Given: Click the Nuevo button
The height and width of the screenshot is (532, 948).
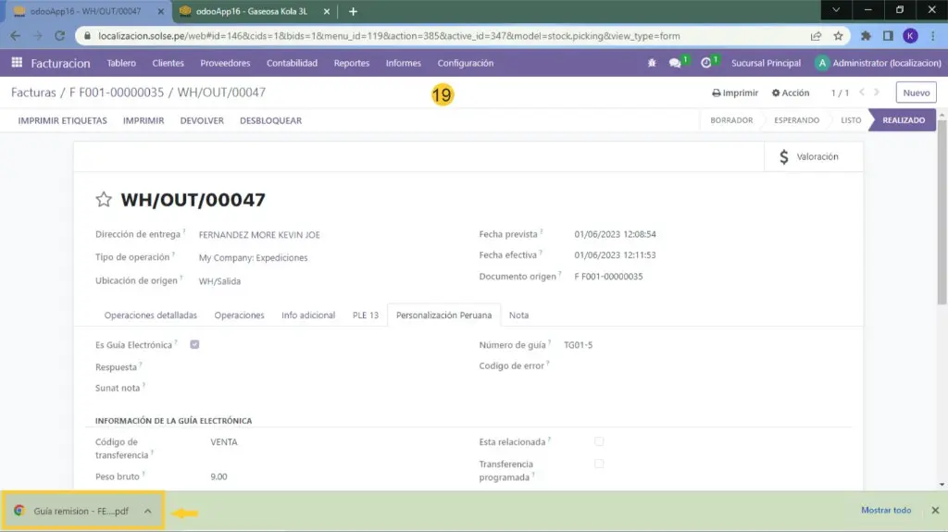Looking at the screenshot, I should click(916, 93).
